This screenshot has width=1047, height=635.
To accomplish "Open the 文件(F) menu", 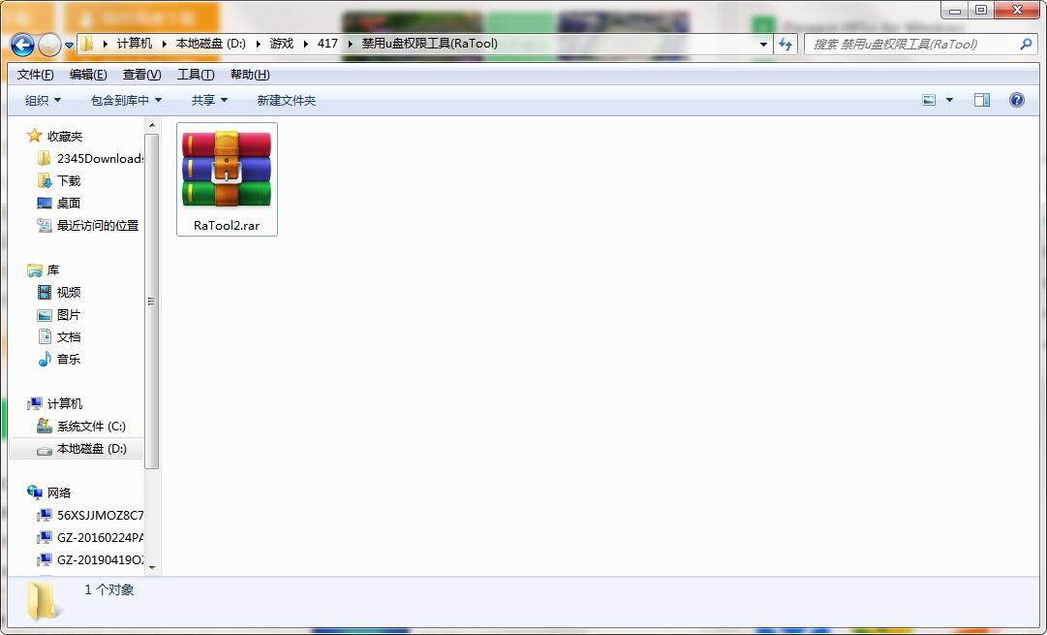I will (x=36, y=75).
